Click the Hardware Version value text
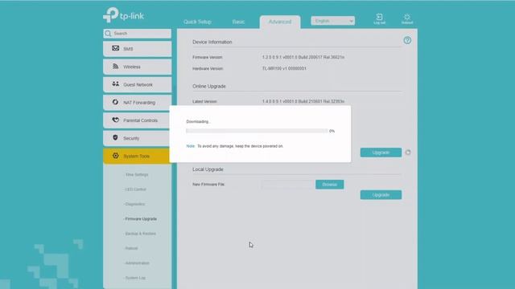Image resolution: width=515 pixels, height=289 pixels. click(284, 69)
